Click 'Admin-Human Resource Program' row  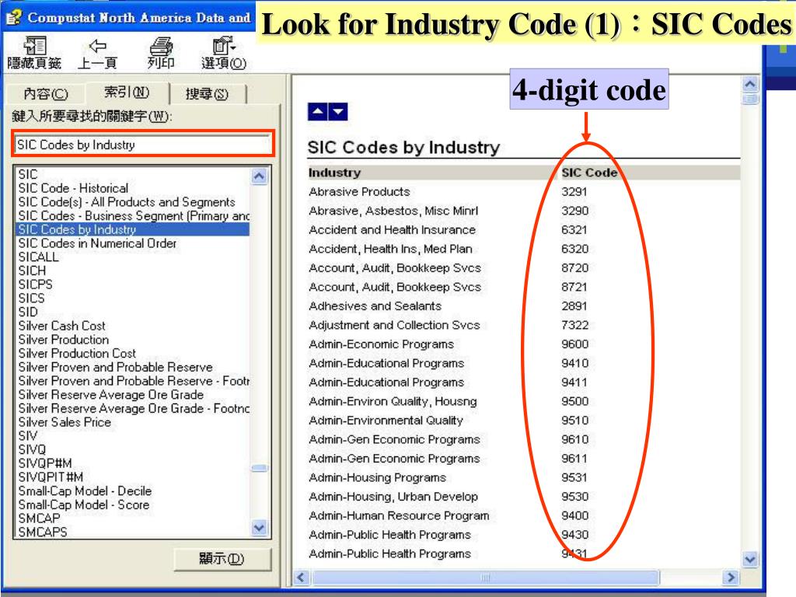(x=399, y=516)
